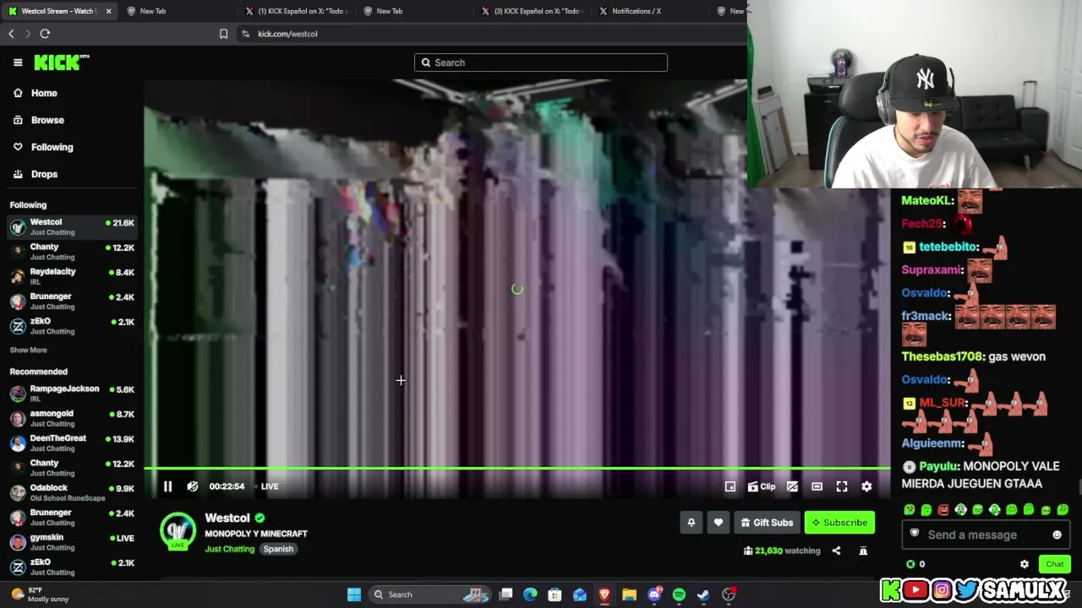Screen dimensions: 1082x608
Task: Open the Kick sidebar hamburger menu
Action: [x=18, y=62]
